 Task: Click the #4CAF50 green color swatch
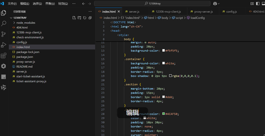(x=163, y=114)
